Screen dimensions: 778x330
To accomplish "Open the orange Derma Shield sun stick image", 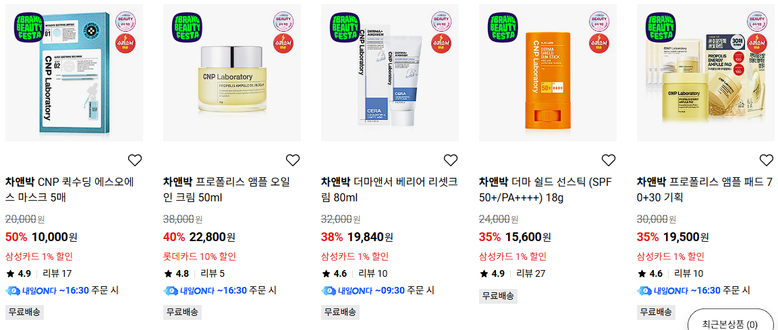I will [x=547, y=73].
